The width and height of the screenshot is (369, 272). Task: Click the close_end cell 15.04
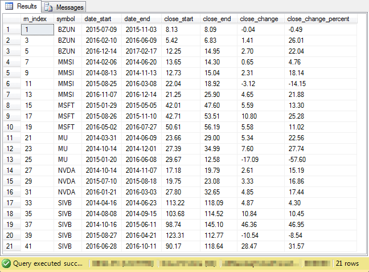pos(219,73)
